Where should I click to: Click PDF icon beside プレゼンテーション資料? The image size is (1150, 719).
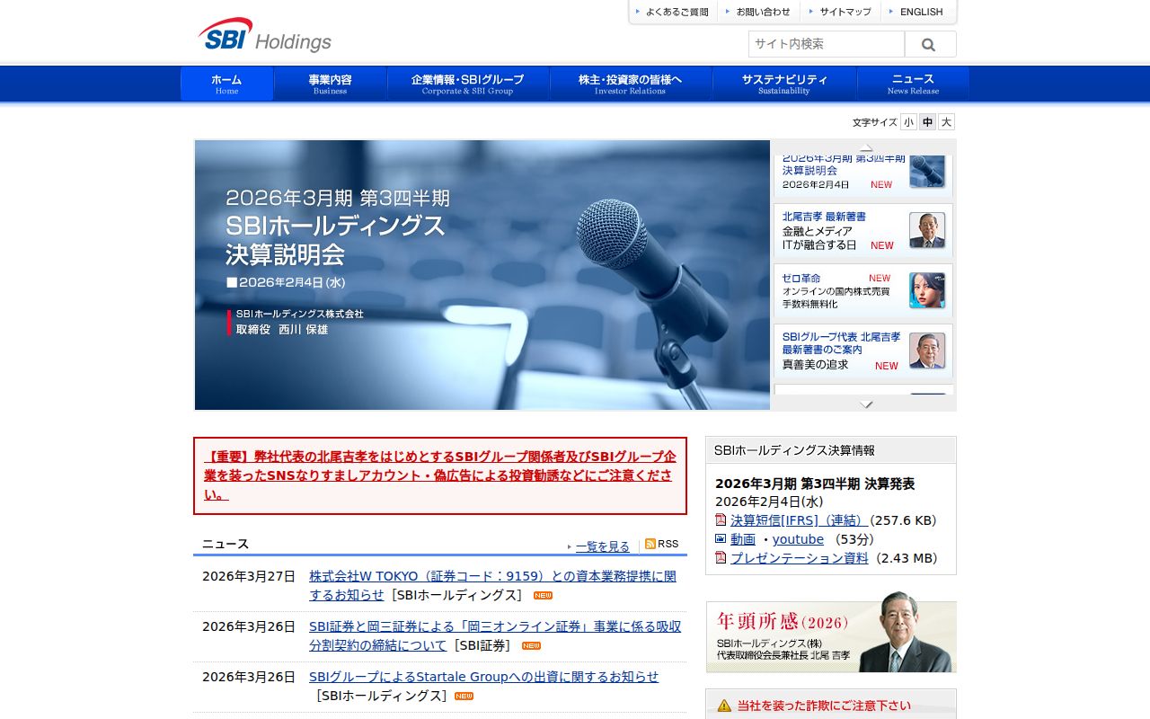tap(721, 557)
